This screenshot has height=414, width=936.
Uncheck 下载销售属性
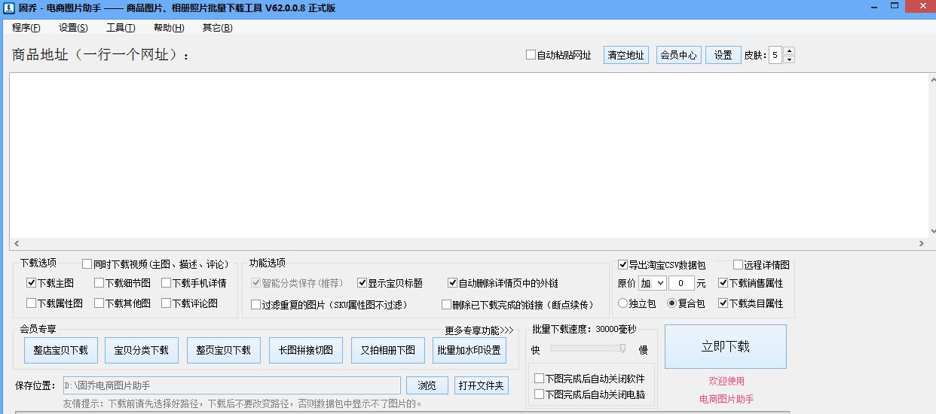point(723,283)
